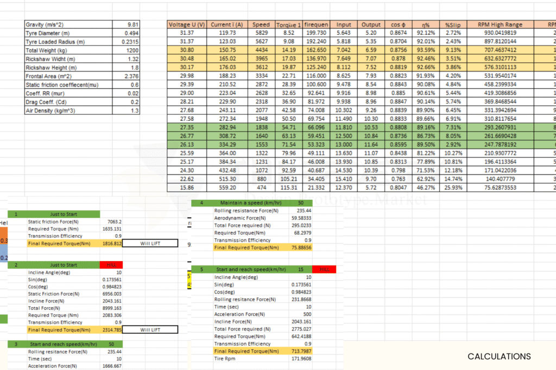Select the Required Torque value 642.4188
The height and width of the screenshot is (370, 556).
click(301, 336)
